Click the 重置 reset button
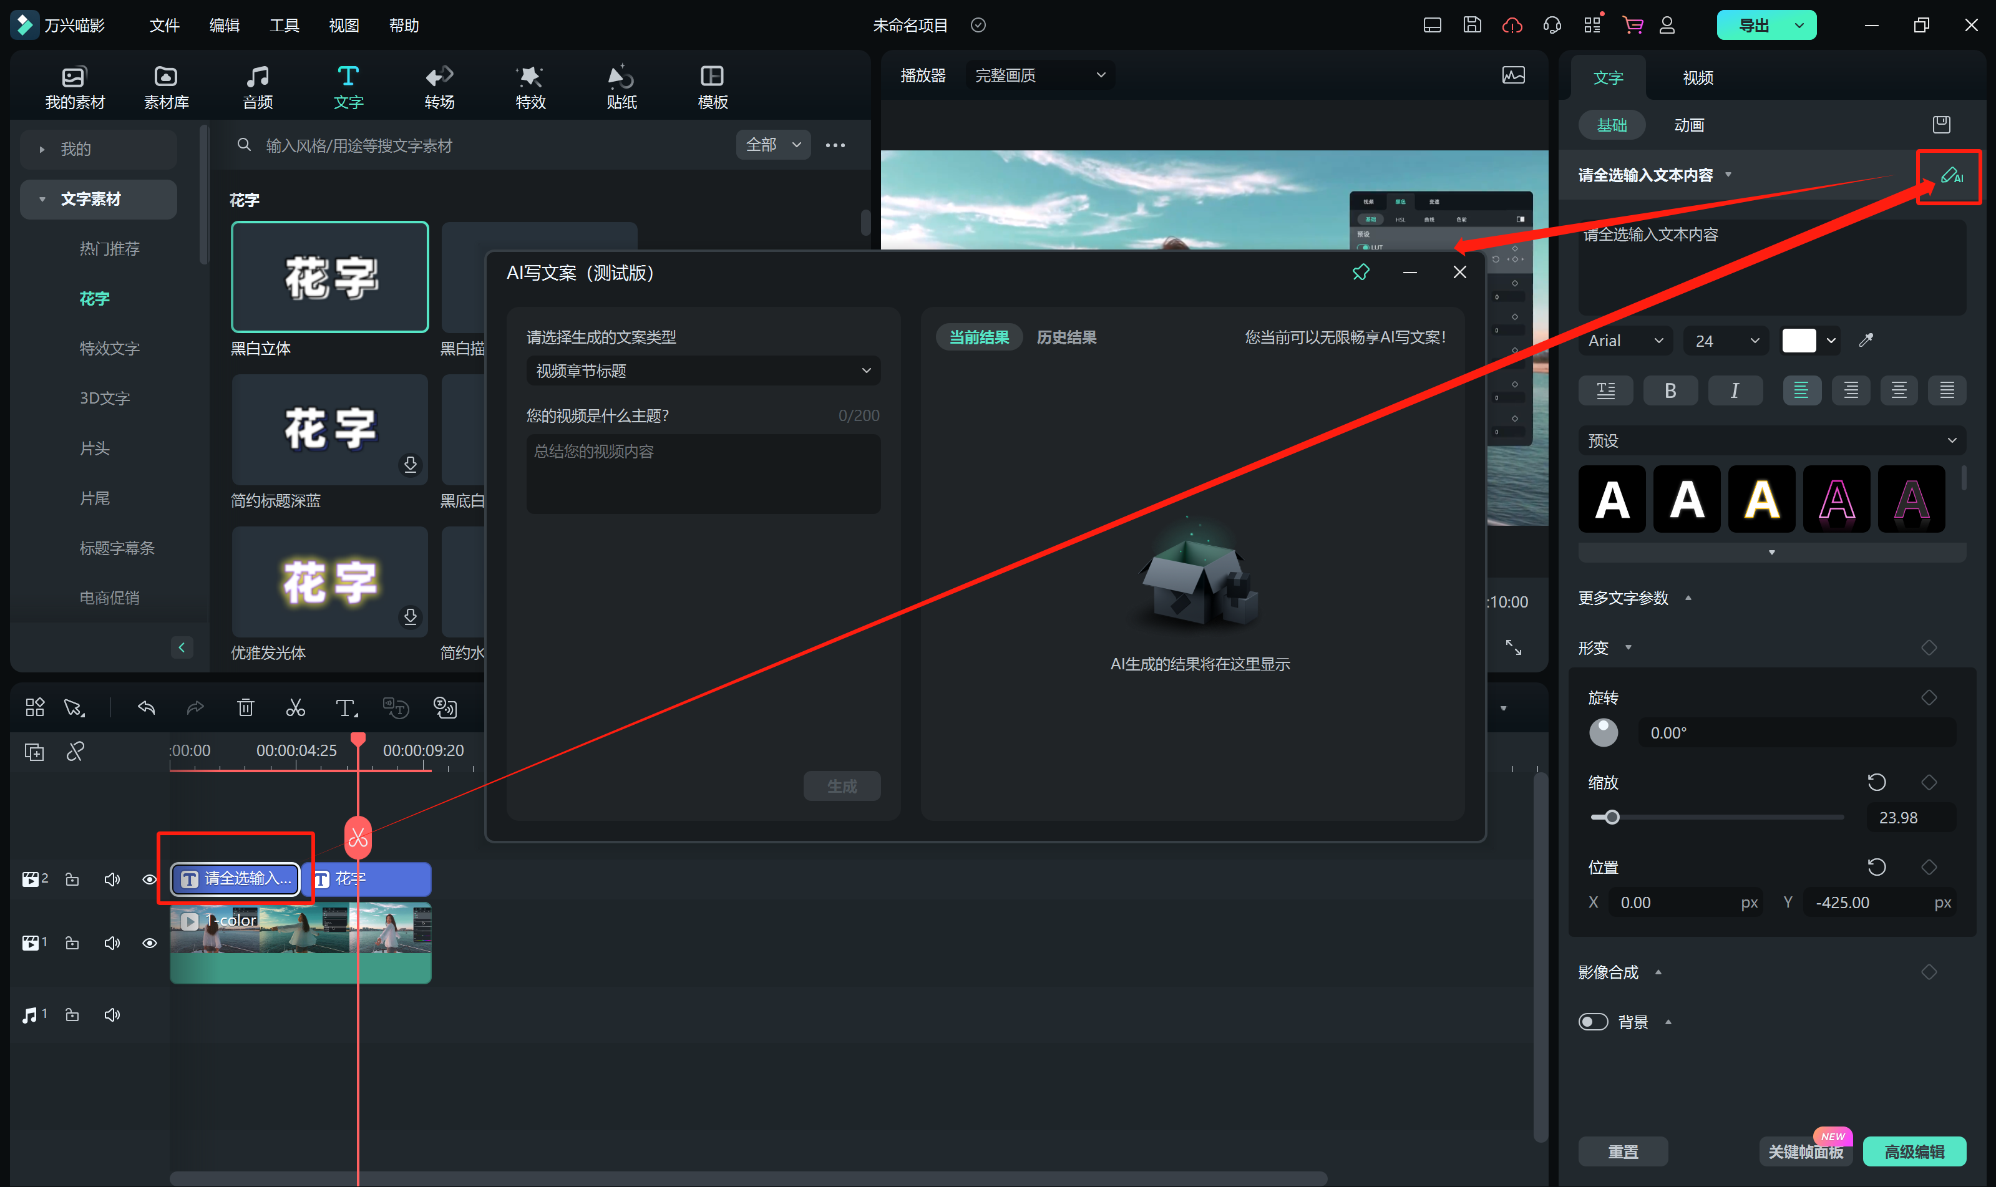The image size is (1996, 1187). coord(1622,1152)
